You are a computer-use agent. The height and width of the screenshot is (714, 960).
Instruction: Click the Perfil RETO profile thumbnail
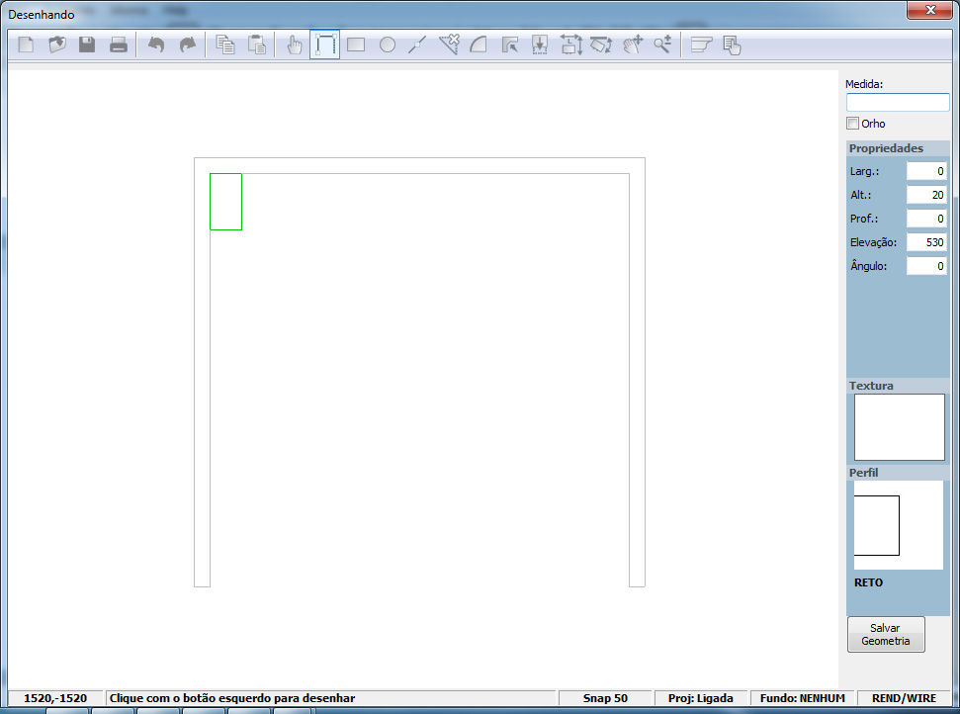(x=877, y=525)
